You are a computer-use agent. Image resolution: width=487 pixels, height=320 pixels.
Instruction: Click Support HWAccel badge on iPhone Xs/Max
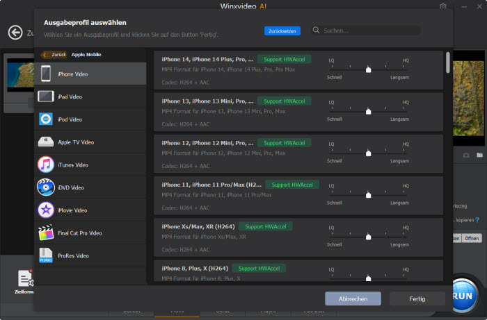point(266,226)
